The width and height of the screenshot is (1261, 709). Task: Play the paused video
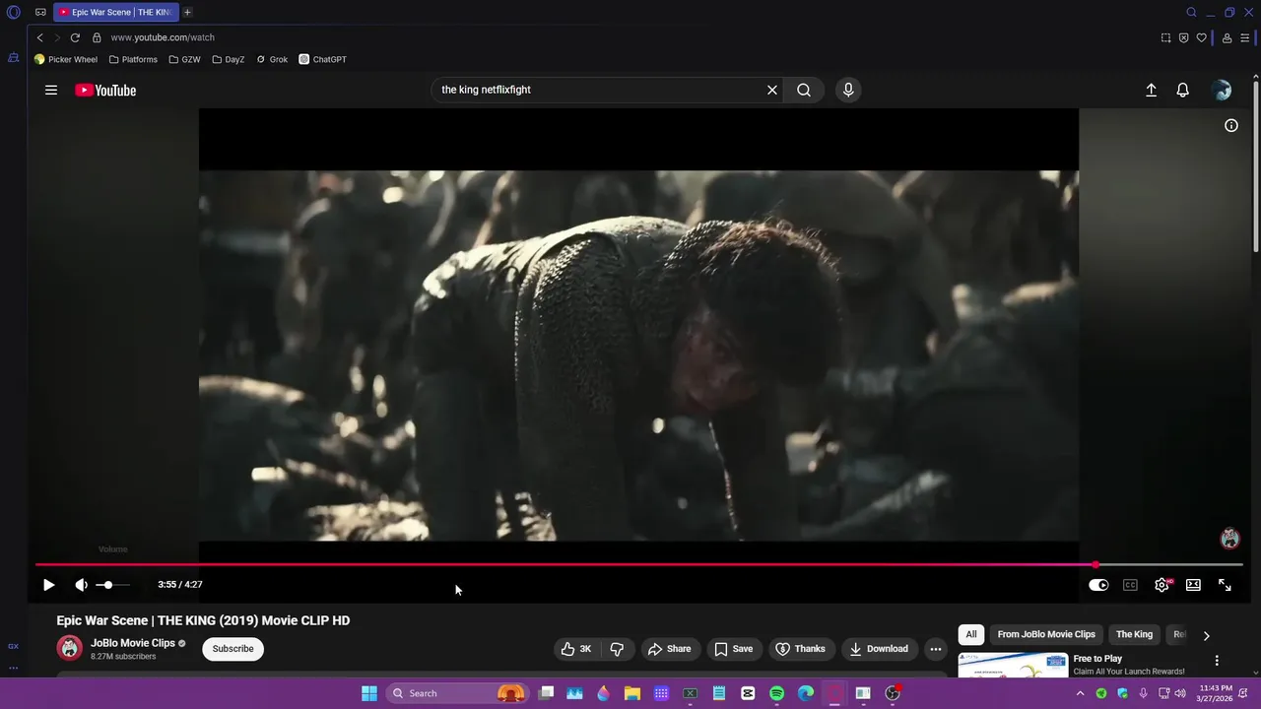tap(48, 585)
